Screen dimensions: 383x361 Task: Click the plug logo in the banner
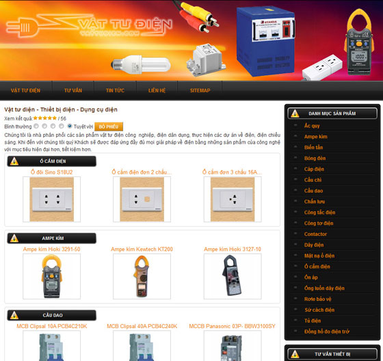pyautogui.click(x=22, y=27)
